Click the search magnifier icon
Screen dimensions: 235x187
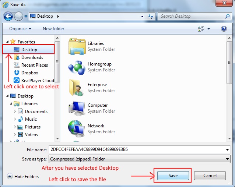click(x=227, y=16)
